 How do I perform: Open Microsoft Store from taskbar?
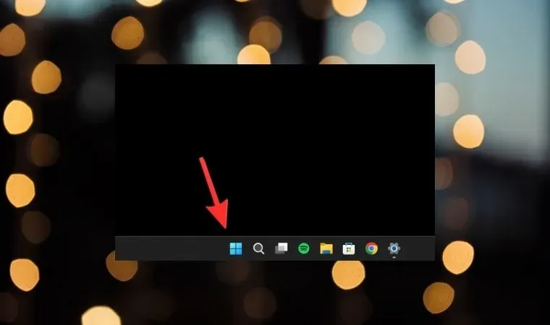(x=349, y=248)
